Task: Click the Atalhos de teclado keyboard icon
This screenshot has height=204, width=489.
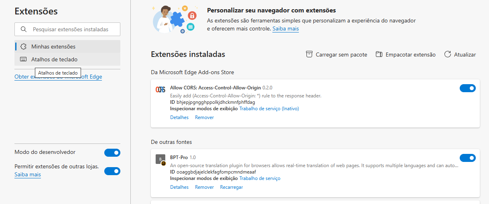Action: [23, 59]
